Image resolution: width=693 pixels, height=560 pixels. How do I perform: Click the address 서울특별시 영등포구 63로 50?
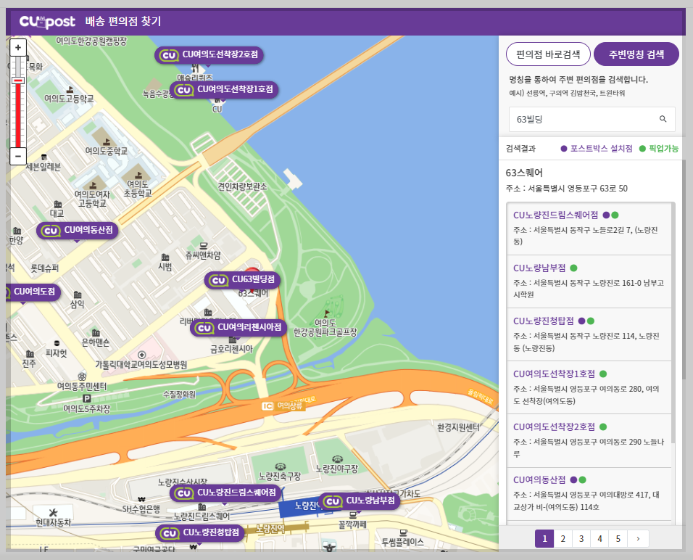tap(578, 189)
